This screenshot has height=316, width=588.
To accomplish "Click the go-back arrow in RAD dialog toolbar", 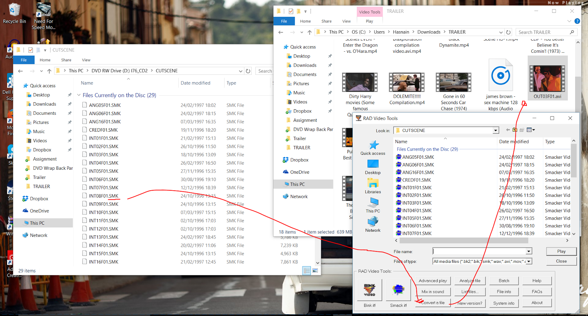I will click(508, 130).
